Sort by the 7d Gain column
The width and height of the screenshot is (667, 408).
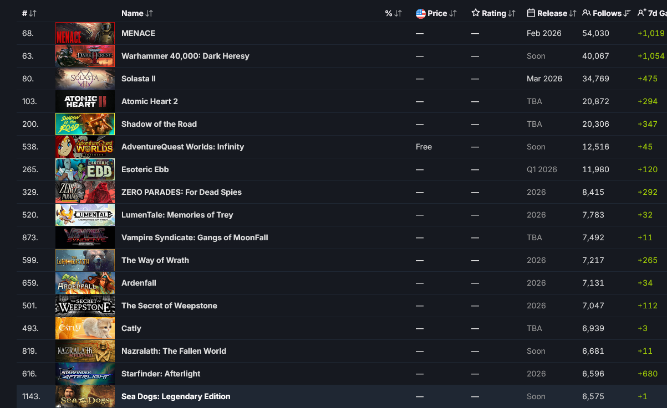pos(652,13)
